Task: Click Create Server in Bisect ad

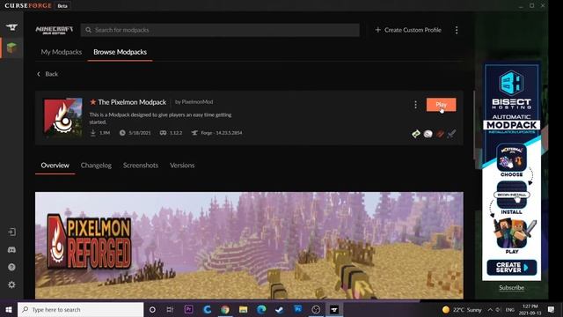Action: click(x=512, y=267)
